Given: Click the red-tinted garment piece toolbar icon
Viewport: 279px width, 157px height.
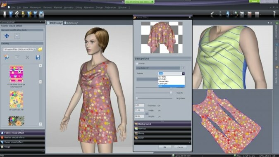Looking at the screenshot, I should point(250,14).
